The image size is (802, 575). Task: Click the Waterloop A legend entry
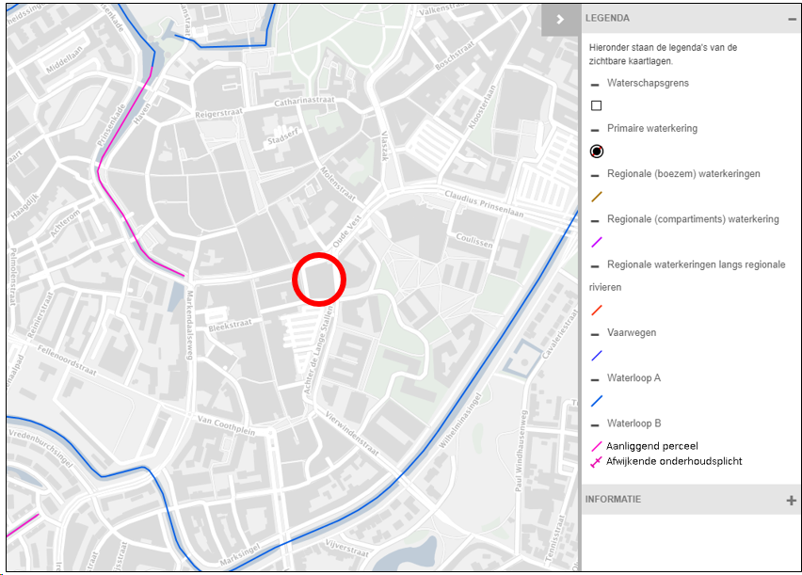[634, 378]
